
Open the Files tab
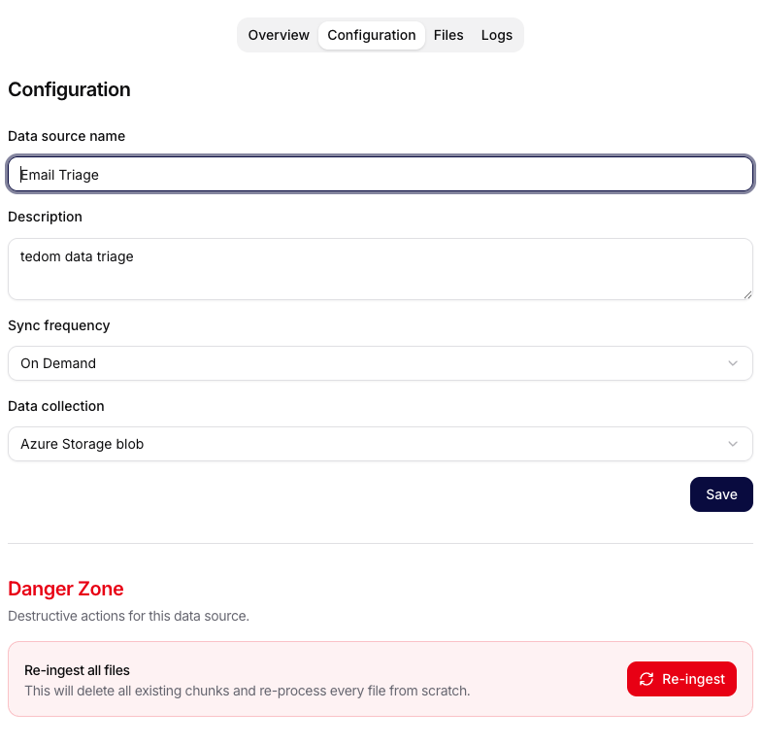pyautogui.click(x=448, y=35)
